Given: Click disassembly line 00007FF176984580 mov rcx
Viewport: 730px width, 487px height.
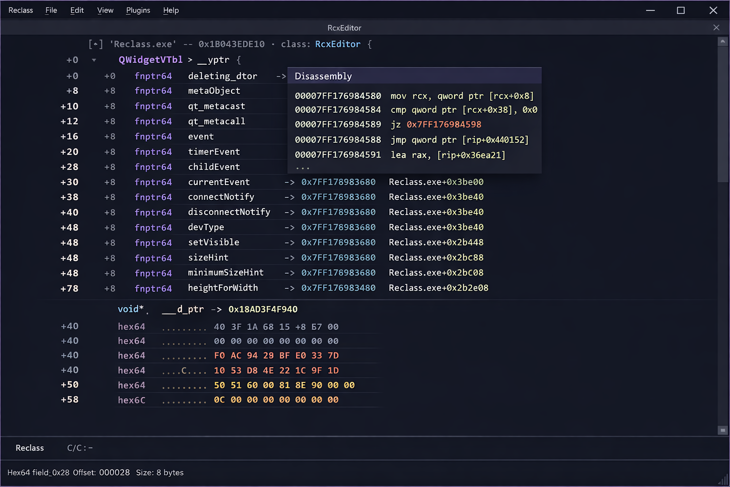Looking at the screenshot, I should pyautogui.click(x=414, y=96).
